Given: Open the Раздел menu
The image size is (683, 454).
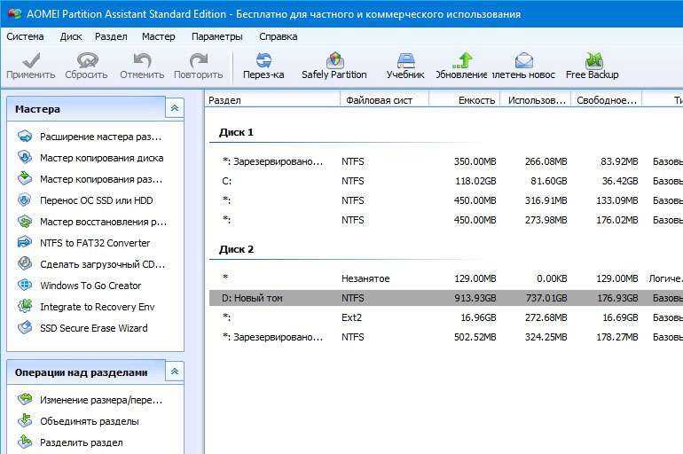Looking at the screenshot, I should click(x=111, y=36).
